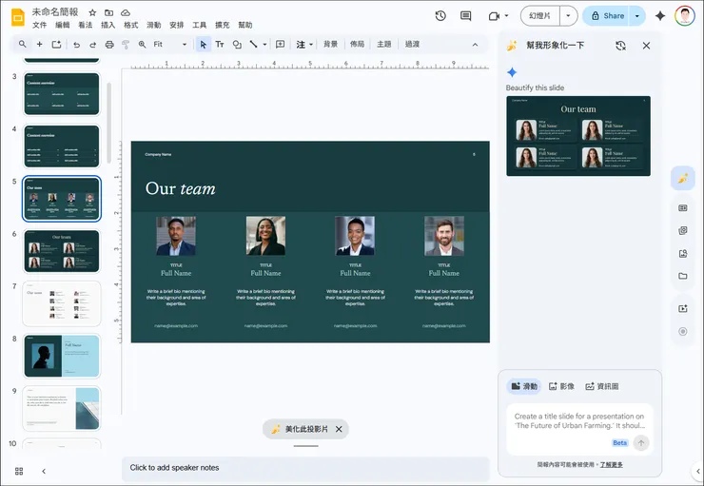Open the 插入 menu
This screenshot has height=486, width=704.
tap(108, 26)
